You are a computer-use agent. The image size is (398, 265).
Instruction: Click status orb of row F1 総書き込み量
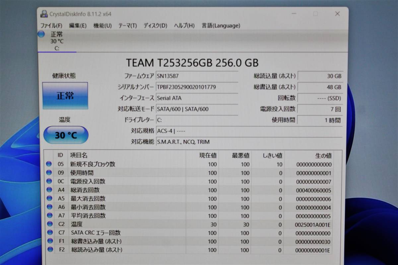tap(50, 241)
